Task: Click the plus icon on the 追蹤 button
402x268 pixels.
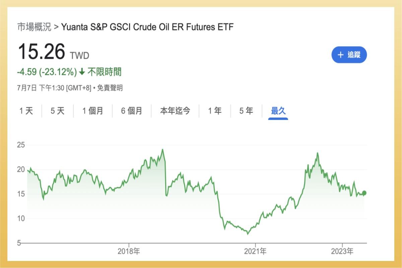Action: coord(340,55)
